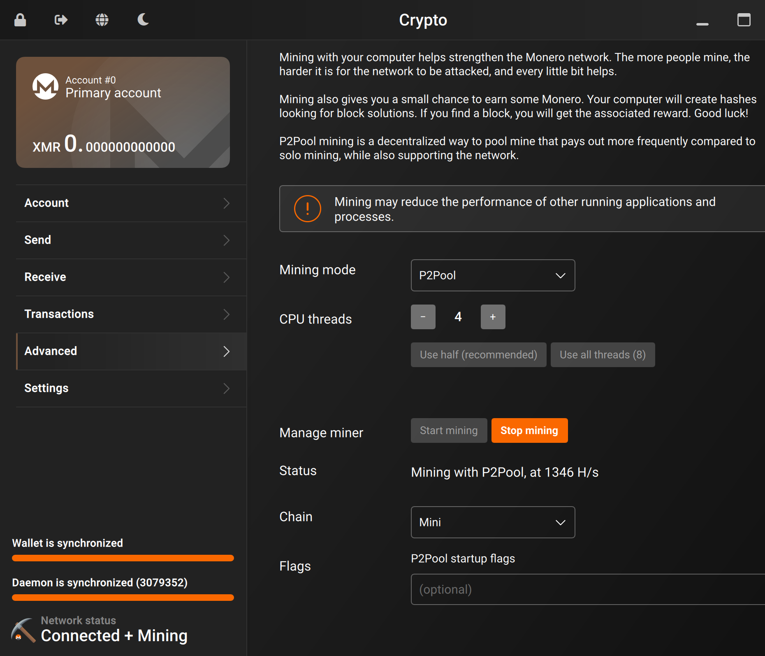Click the logout arrow icon

(x=61, y=20)
